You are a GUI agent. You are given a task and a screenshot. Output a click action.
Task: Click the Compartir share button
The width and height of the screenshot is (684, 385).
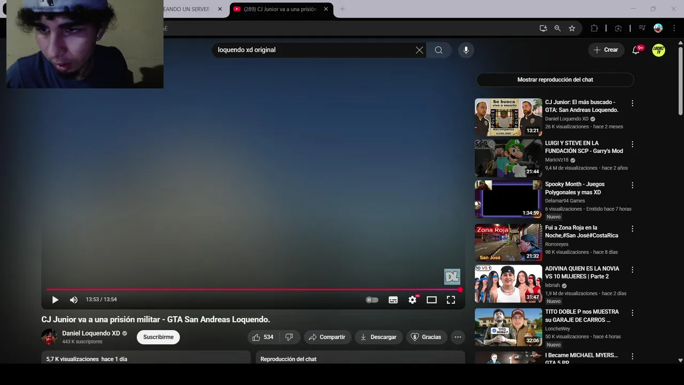tap(328, 337)
